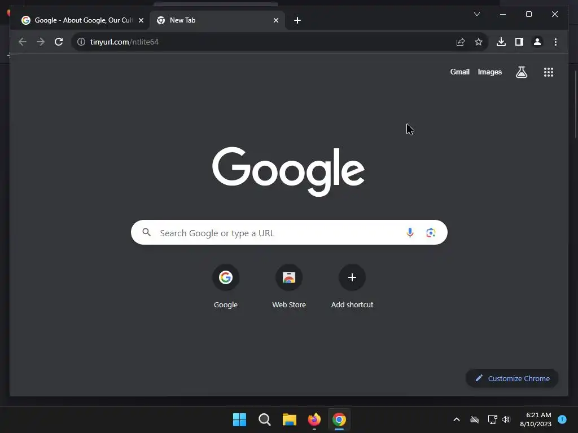Select the New Tab tab

[217, 20]
